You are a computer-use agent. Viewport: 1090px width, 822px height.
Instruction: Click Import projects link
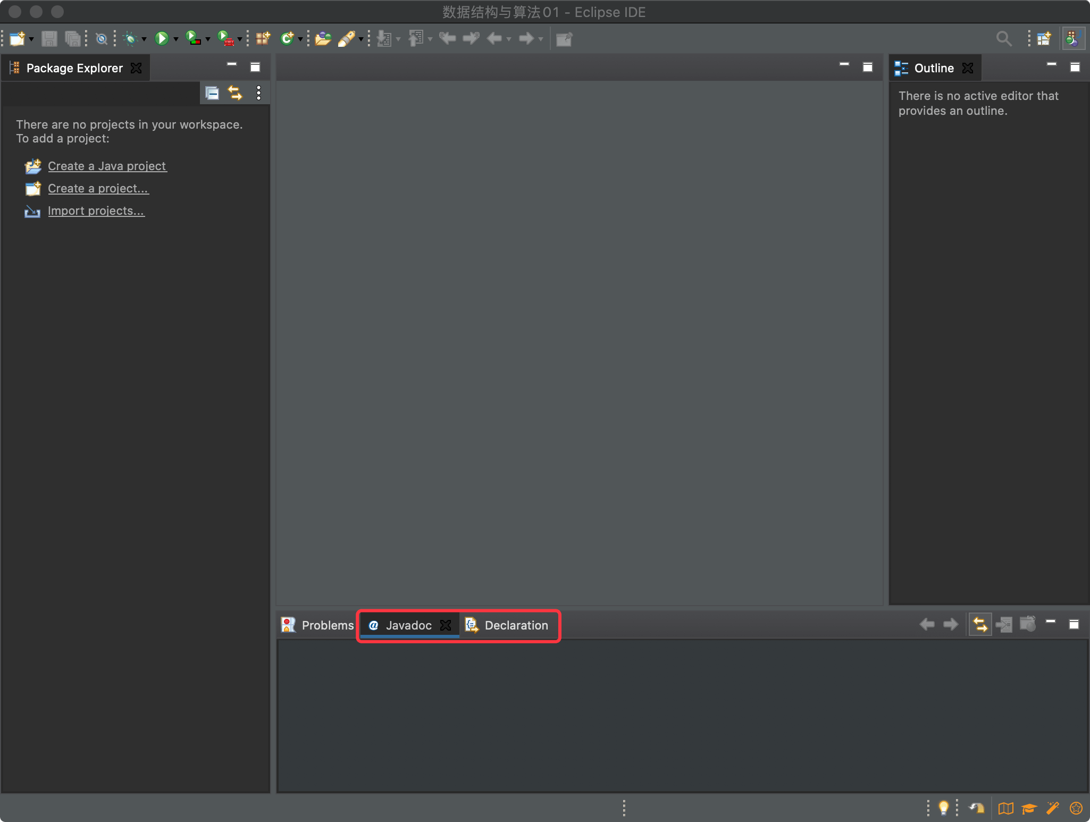tap(96, 210)
